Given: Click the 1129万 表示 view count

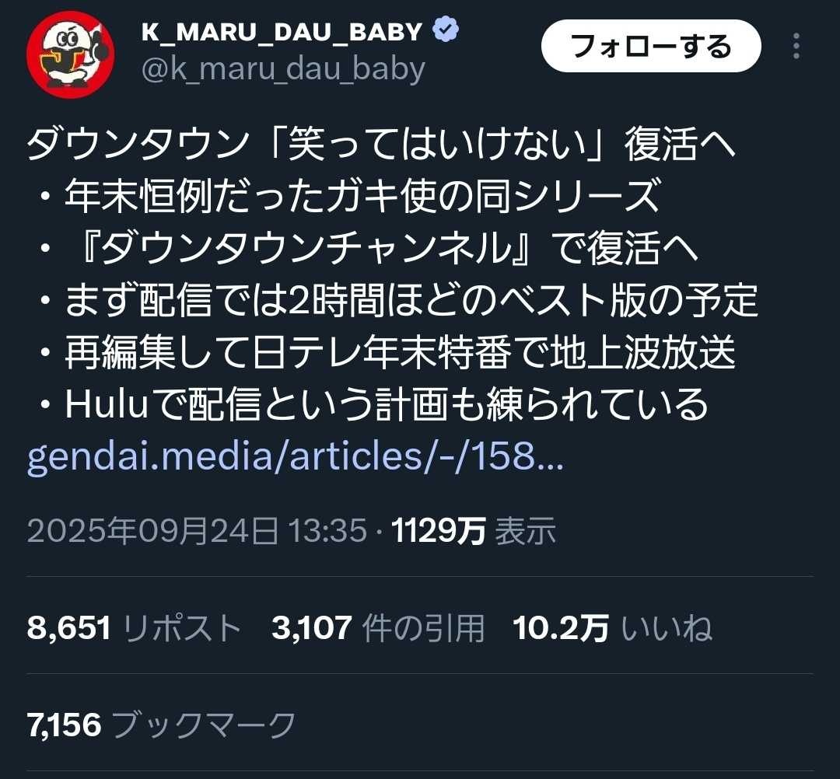Looking at the screenshot, I should pos(474,531).
